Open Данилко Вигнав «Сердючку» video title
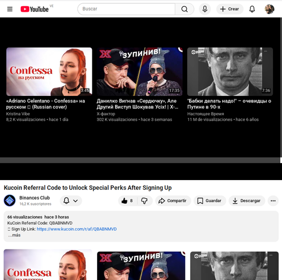 [137, 104]
